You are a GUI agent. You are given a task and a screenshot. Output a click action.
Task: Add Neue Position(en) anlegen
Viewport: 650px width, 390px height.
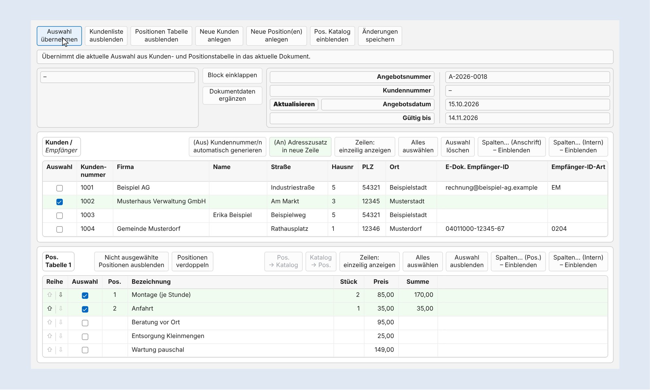point(276,36)
